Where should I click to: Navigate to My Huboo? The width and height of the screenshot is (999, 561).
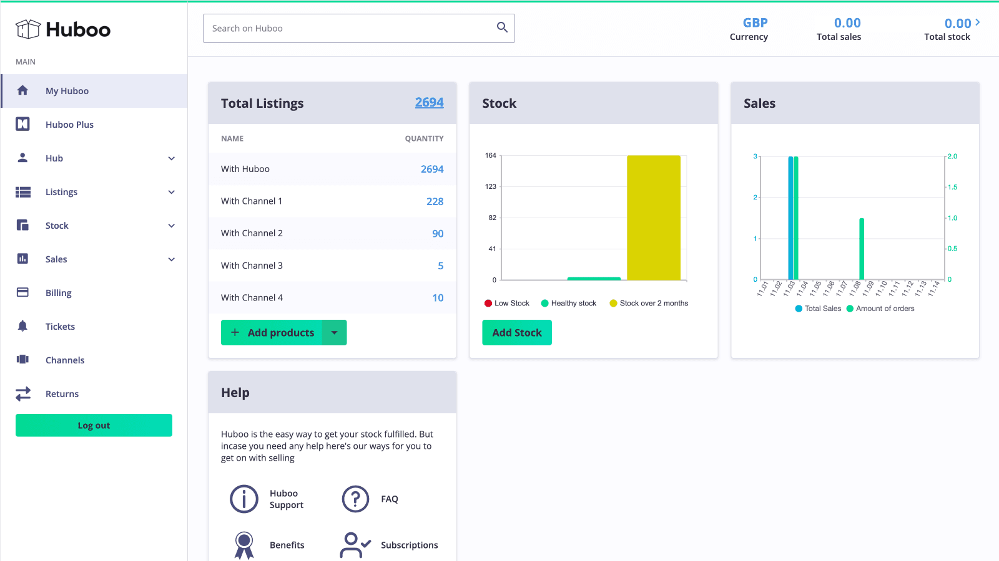click(67, 90)
